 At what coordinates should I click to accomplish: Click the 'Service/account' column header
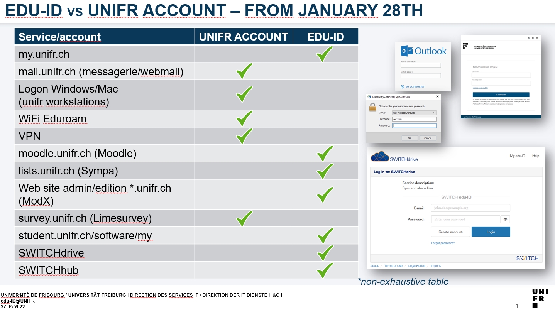point(105,36)
